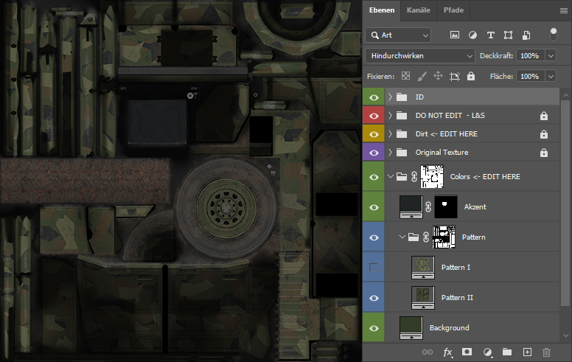
Task: Lock position move-cross icon
Action: coord(438,76)
